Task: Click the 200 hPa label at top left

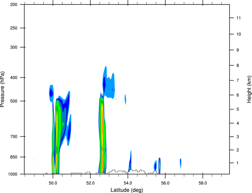Action: (x=14, y=4)
